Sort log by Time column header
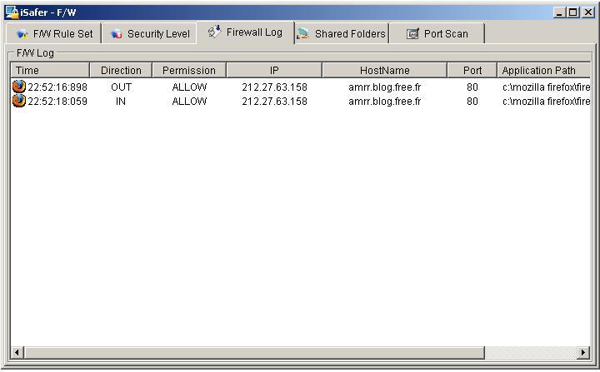600x372 pixels. pos(50,71)
